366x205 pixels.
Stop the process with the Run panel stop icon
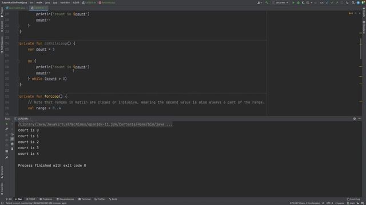[x=6, y=134]
